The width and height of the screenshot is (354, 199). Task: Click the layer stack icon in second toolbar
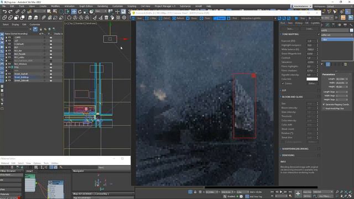tap(30, 17)
